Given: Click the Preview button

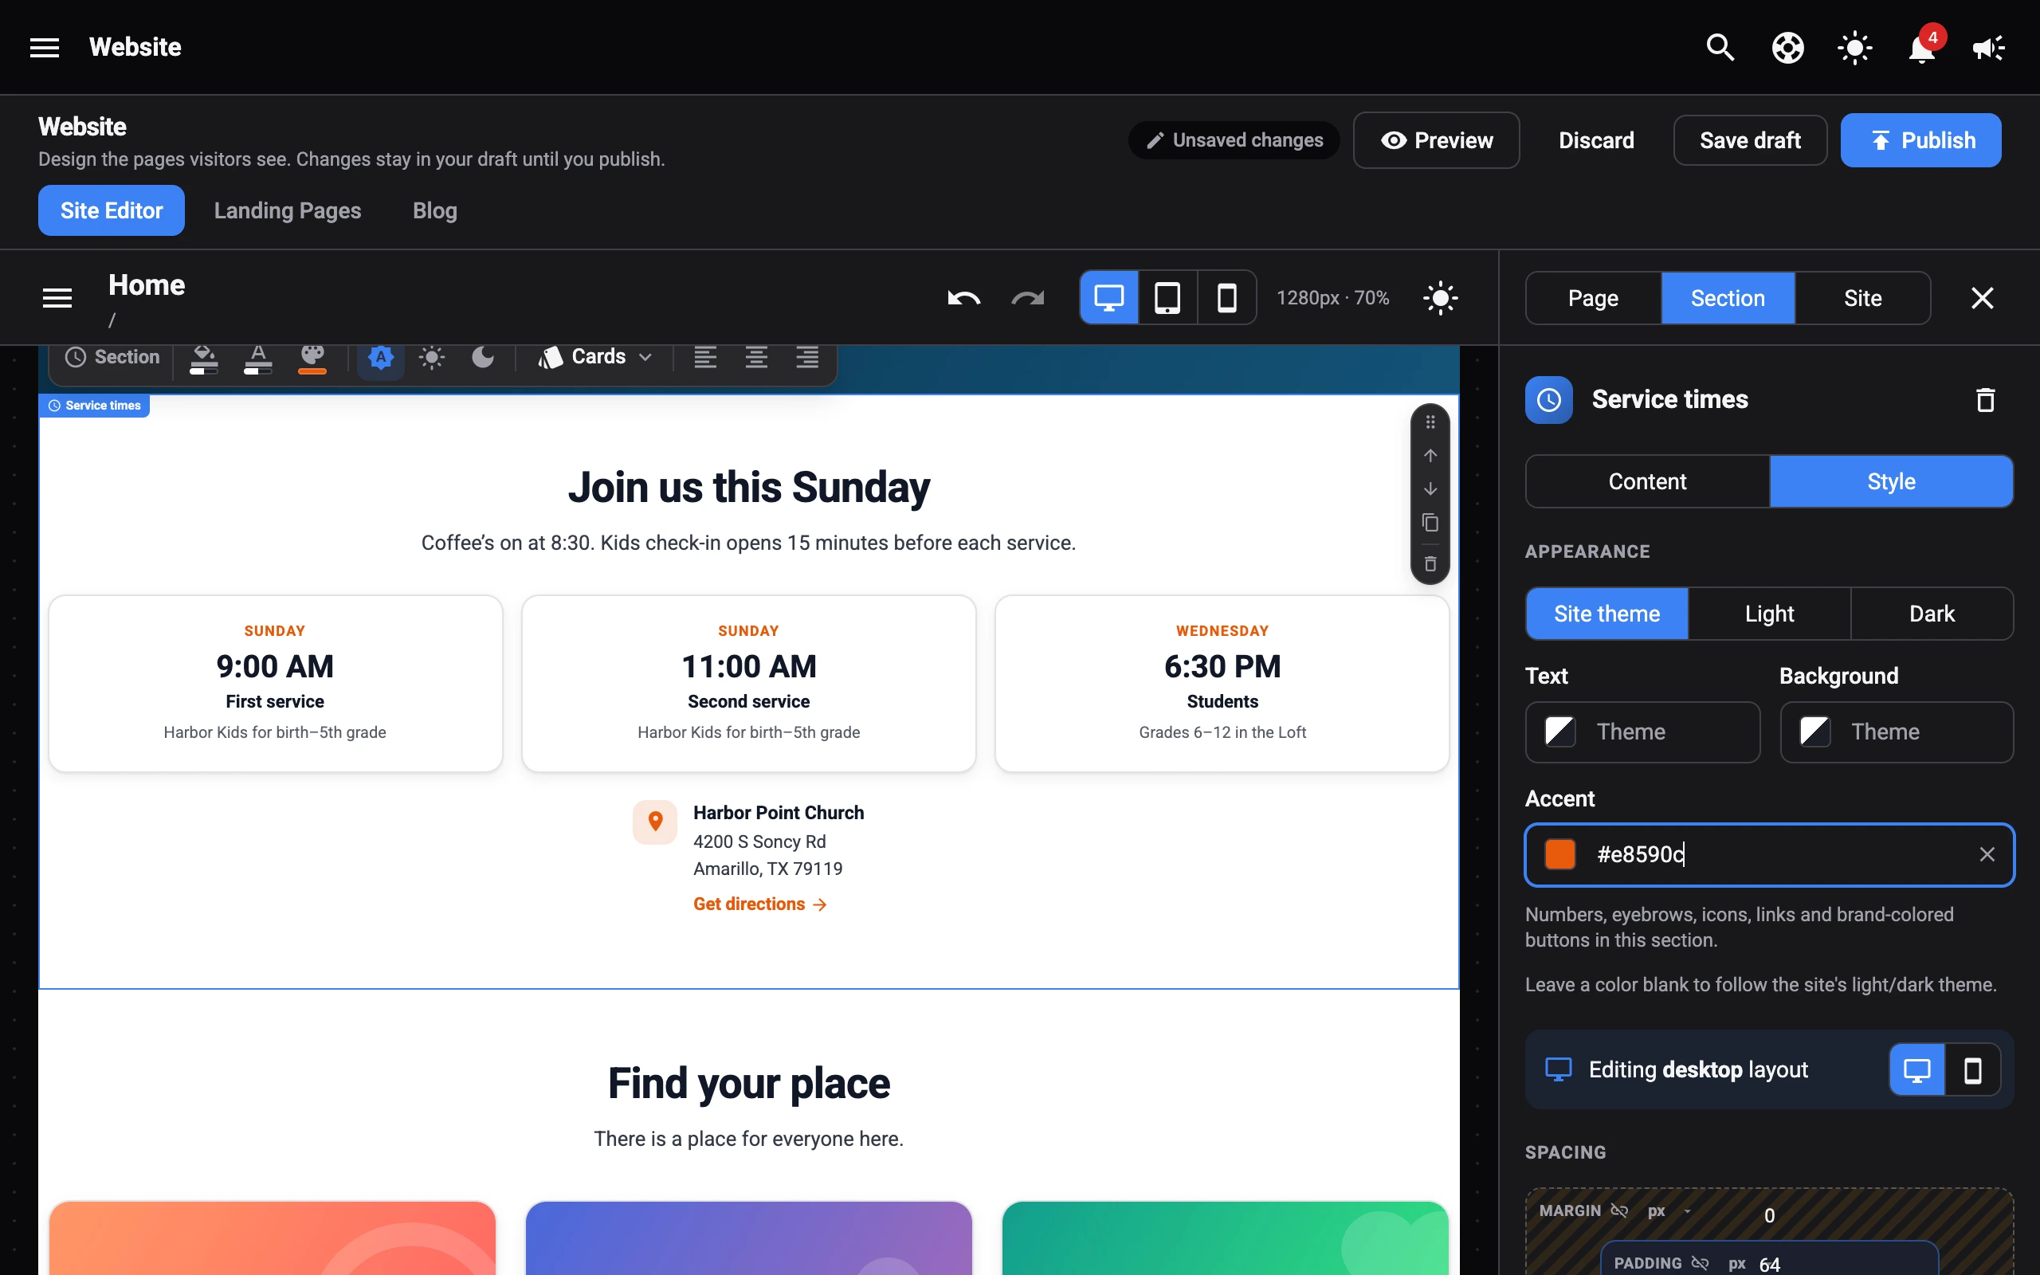Looking at the screenshot, I should click(x=1437, y=140).
